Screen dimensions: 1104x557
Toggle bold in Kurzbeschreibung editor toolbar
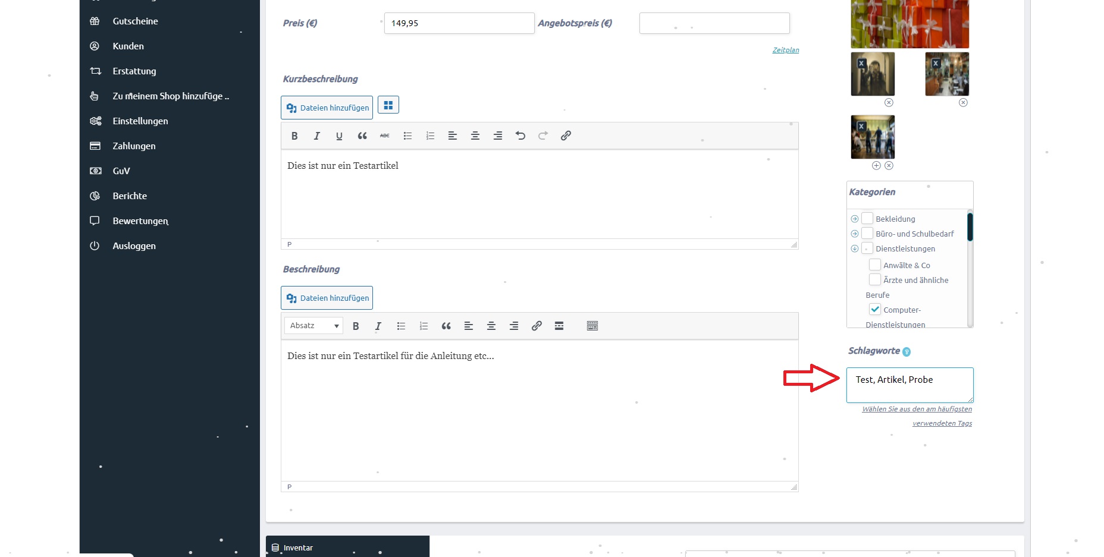coord(294,136)
